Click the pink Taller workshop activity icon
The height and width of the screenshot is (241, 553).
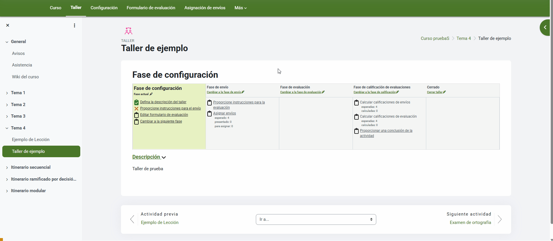click(x=129, y=31)
